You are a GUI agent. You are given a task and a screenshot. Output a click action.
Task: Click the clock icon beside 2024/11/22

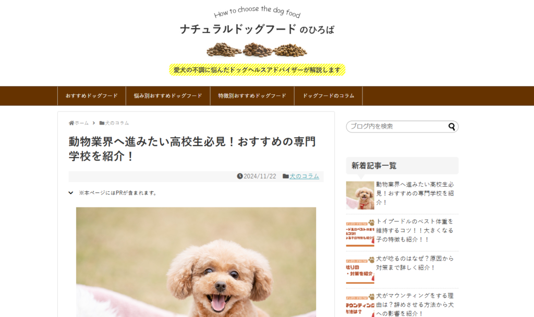point(240,176)
